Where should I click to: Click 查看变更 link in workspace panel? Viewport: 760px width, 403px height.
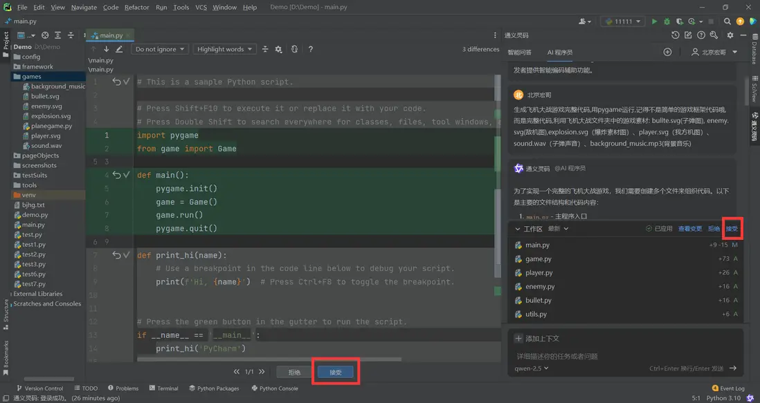(689, 229)
